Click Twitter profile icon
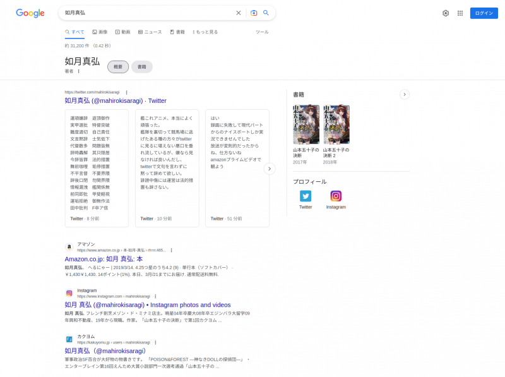Image resolution: width=505 pixels, height=377 pixels. point(306,196)
